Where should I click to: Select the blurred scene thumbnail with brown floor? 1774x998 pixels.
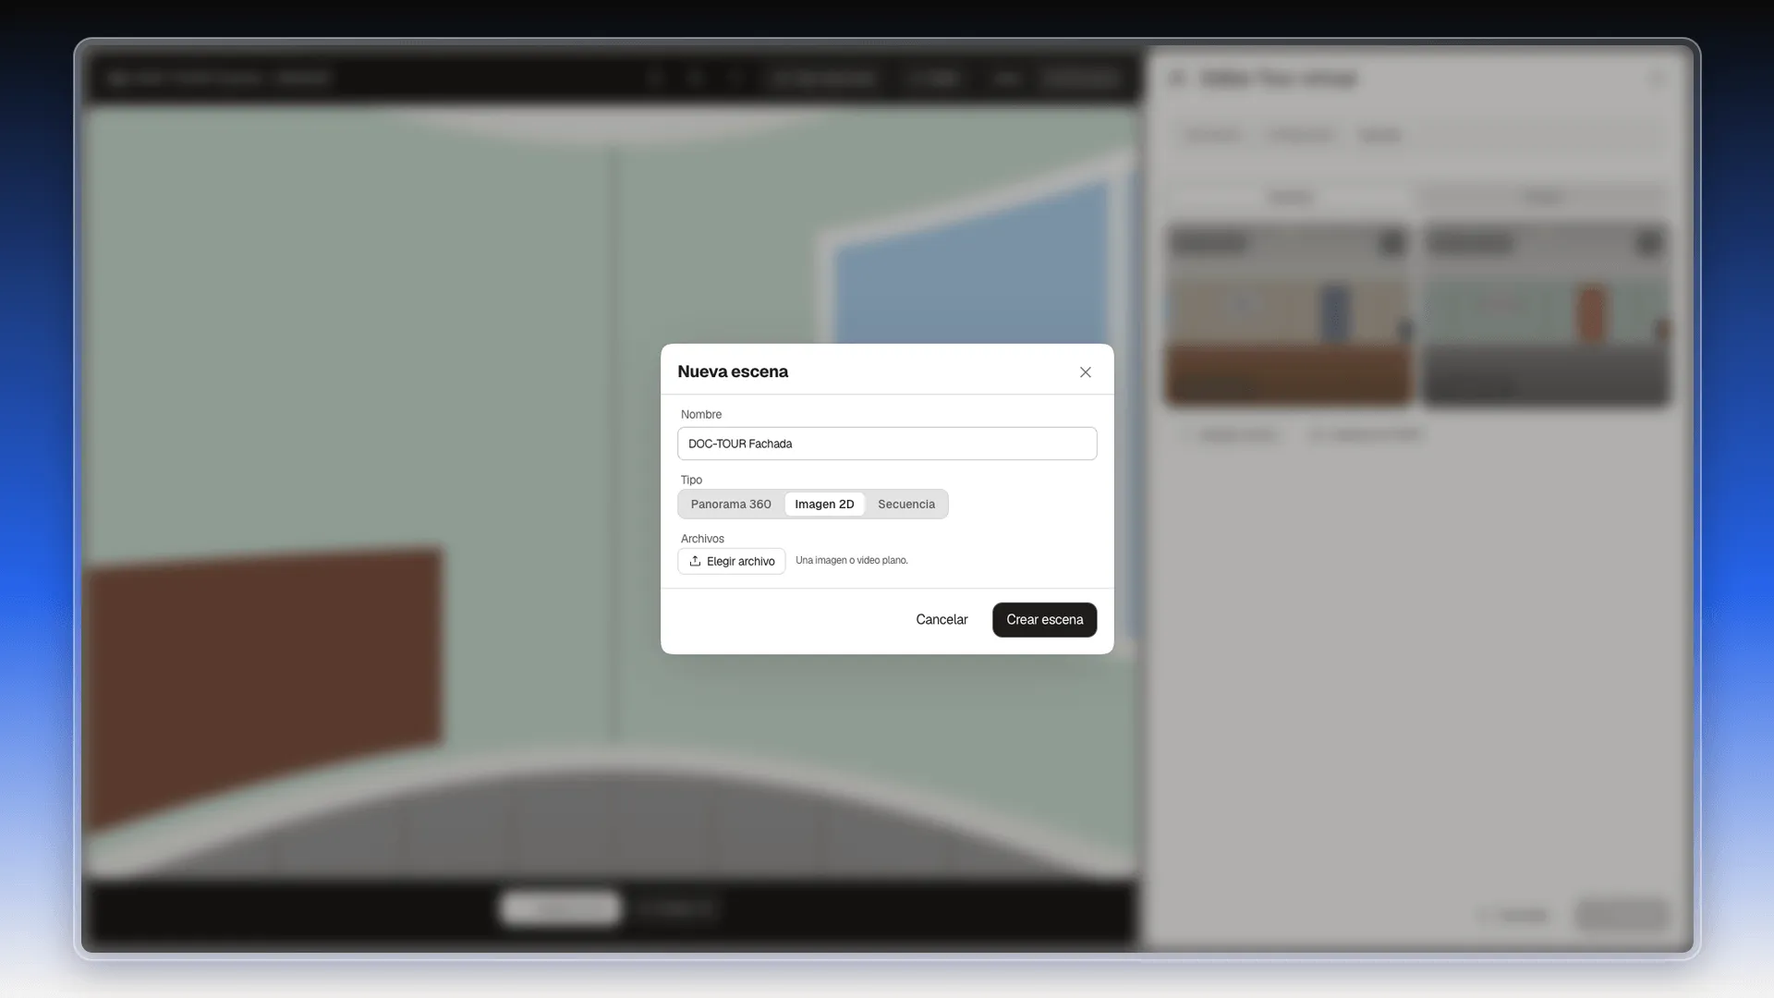coord(1288,314)
